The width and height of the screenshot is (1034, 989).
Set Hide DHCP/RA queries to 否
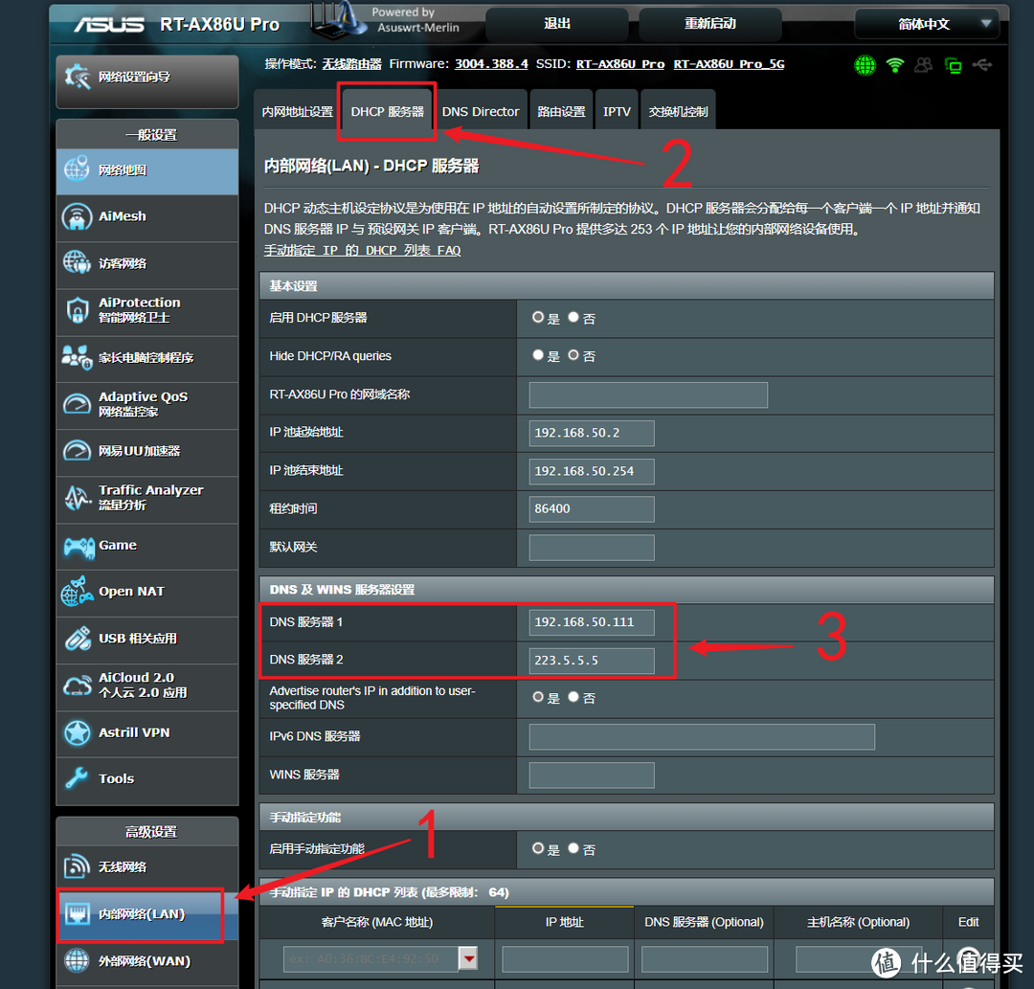pyautogui.click(x=573, y=355)
